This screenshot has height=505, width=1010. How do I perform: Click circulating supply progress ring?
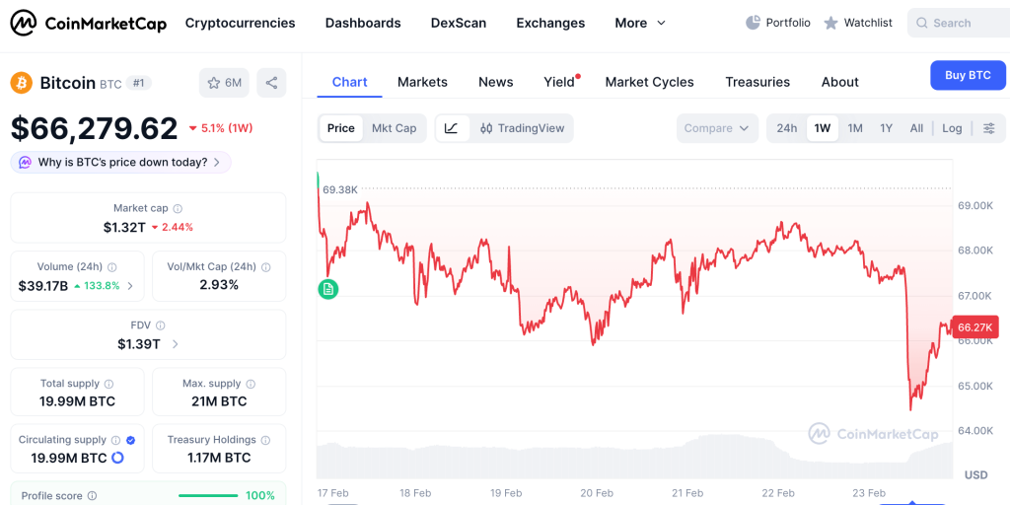pos(117,458)
